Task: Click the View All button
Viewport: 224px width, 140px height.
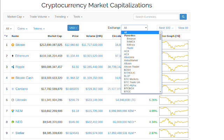Action: [x=183, y=28]
